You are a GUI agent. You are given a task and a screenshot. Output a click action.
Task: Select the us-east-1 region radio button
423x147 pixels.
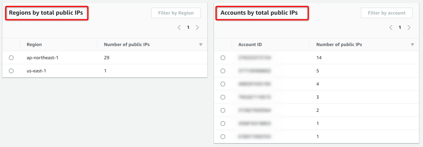pos(11,71)
